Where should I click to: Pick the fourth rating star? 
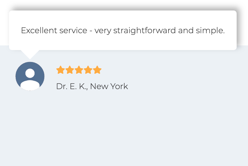(88, 70)
